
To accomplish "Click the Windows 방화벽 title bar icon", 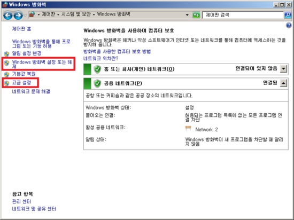I will click(x=5, y=4).
